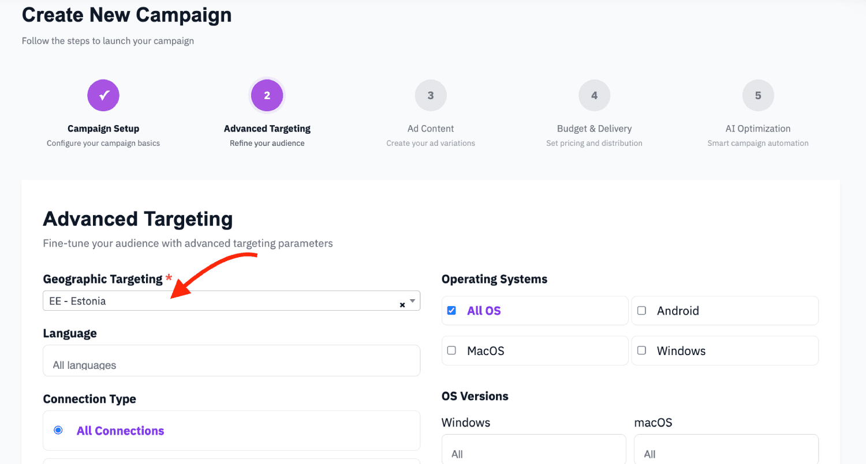Enable the Android checkbox
Screen dimensions: 866x464
coord(641,311)
